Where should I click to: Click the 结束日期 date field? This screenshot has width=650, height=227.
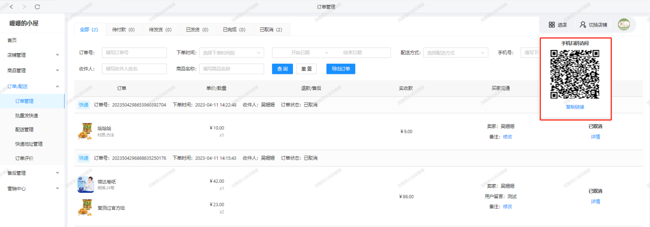click(x=352, y=53)
